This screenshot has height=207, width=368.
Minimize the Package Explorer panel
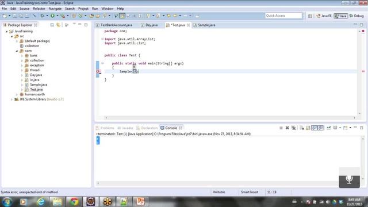(80, 24)
